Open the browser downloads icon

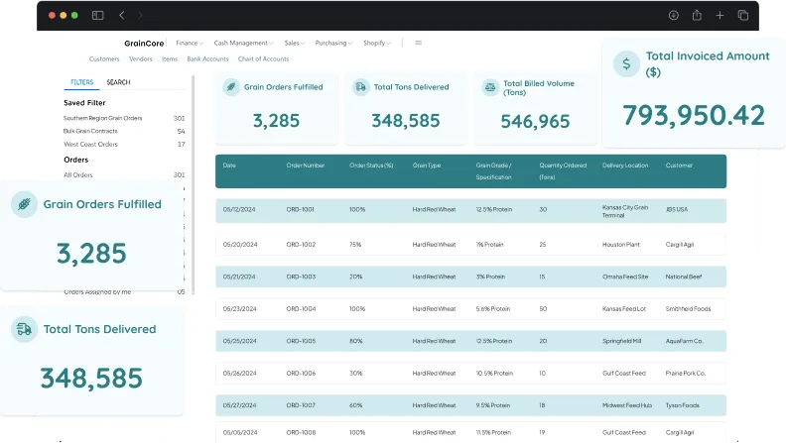[673, 15]
